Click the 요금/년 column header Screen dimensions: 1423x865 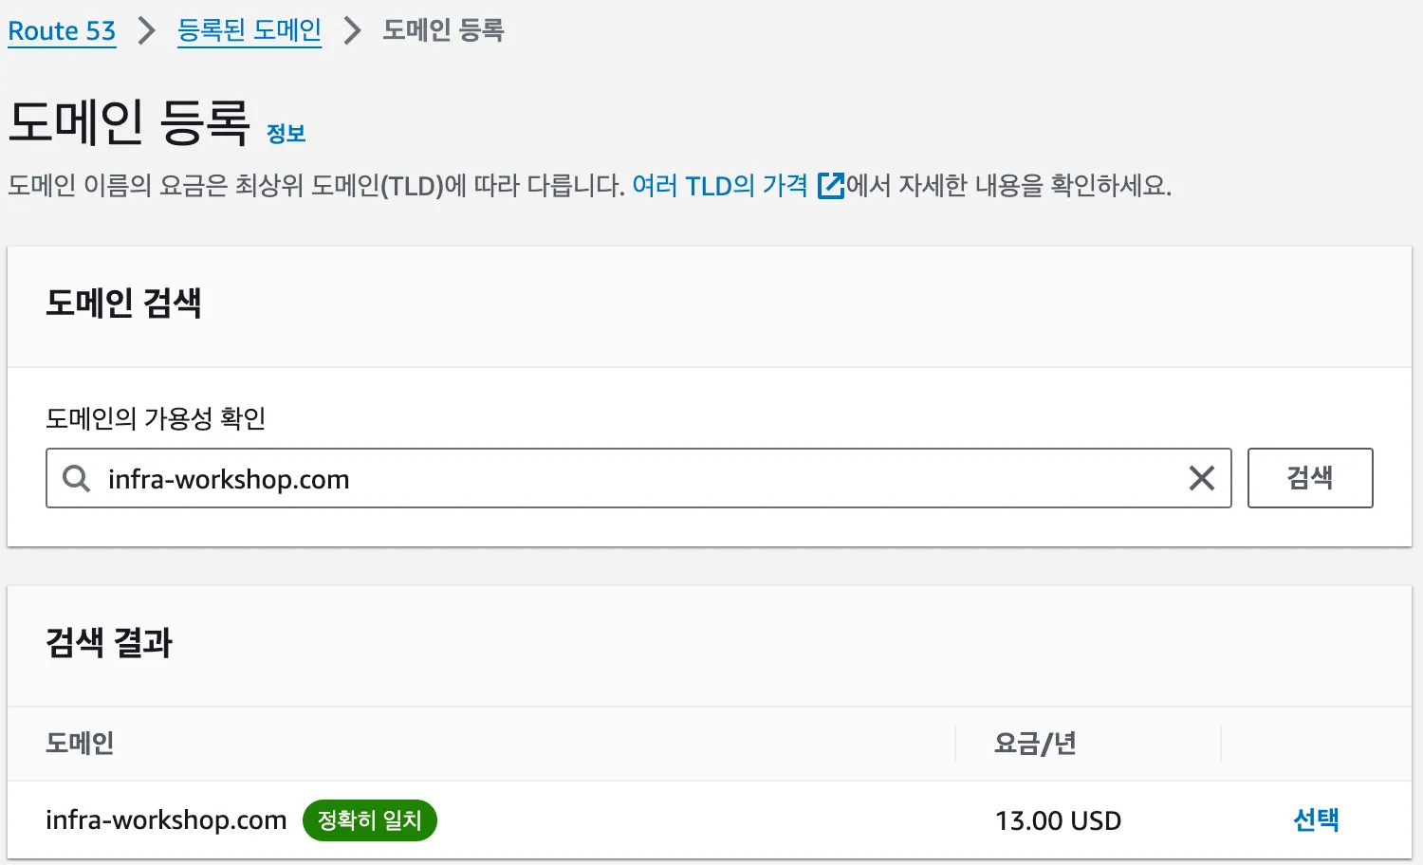point(1035,743)
